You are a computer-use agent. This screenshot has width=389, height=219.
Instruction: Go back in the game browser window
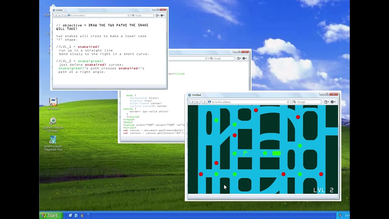192,102
